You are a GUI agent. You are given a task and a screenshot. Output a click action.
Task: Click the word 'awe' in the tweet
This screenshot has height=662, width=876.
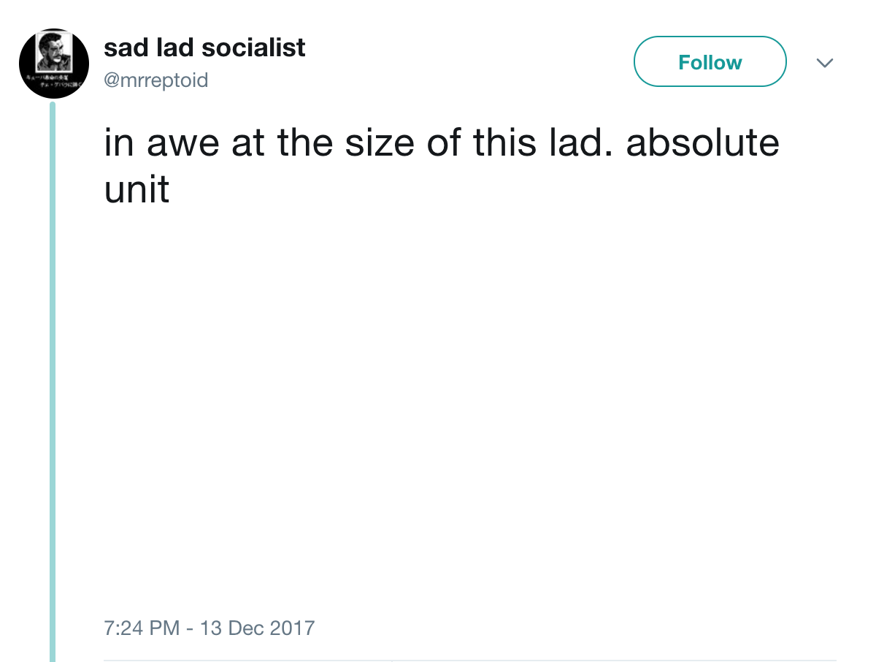coord(184,143)
